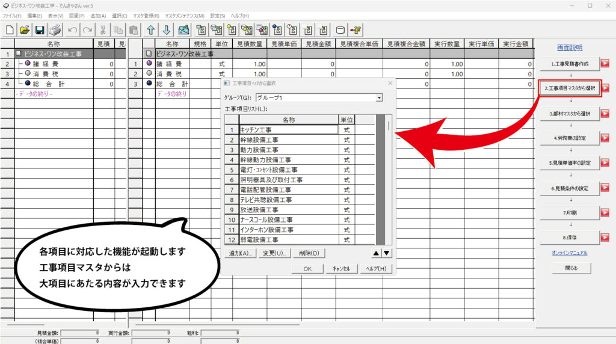Open the 追加(A) menu
Image resolution: width=616 pixels, height=344 pixels.
98,16
